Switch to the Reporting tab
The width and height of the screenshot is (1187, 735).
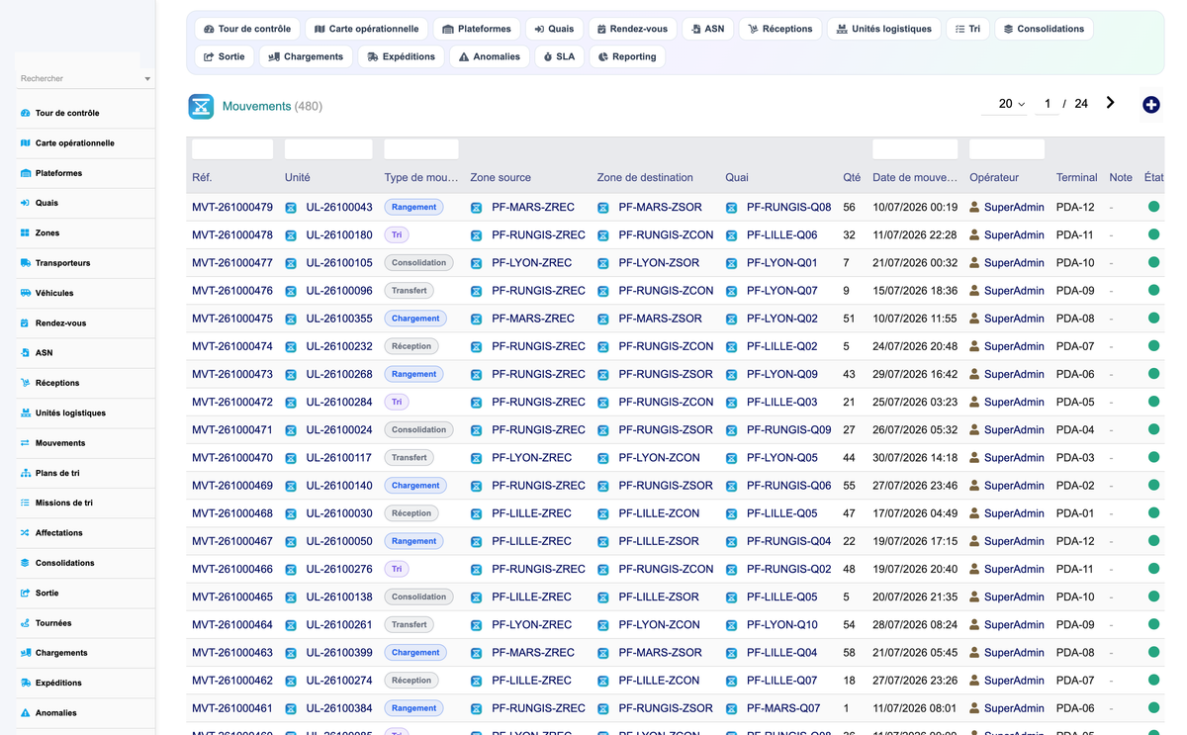tap(627, 56)
